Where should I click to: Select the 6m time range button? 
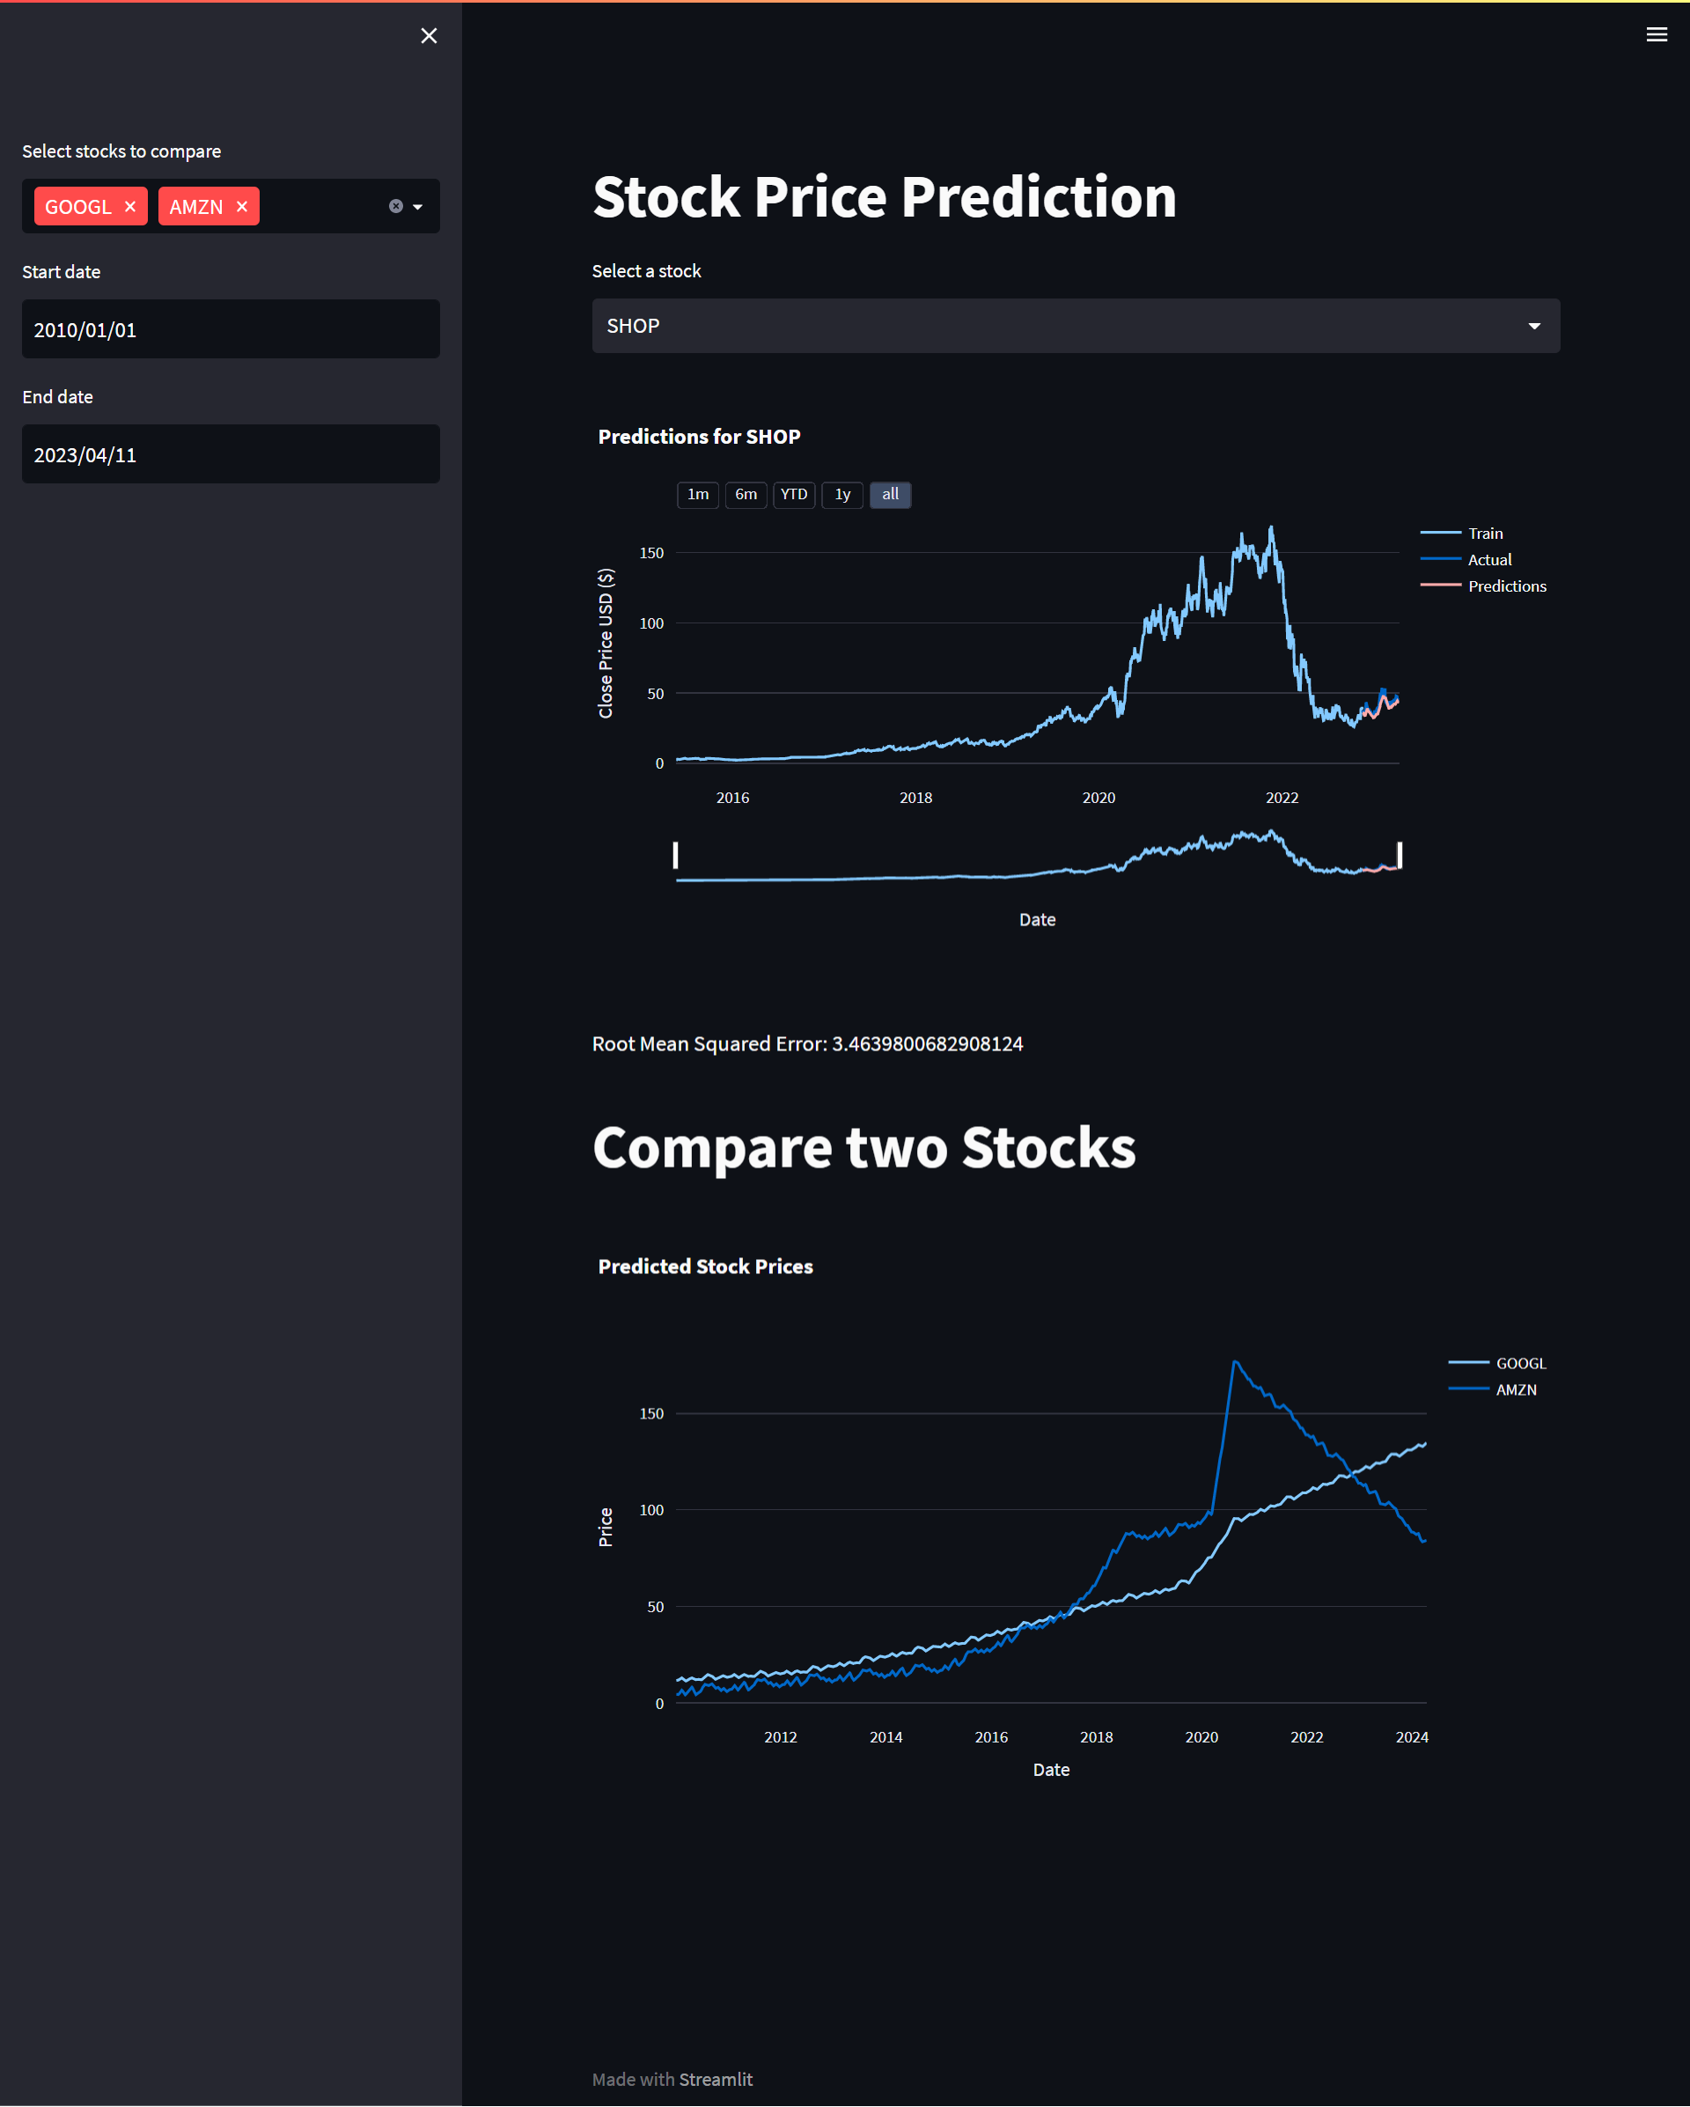[x=746, y=495]
